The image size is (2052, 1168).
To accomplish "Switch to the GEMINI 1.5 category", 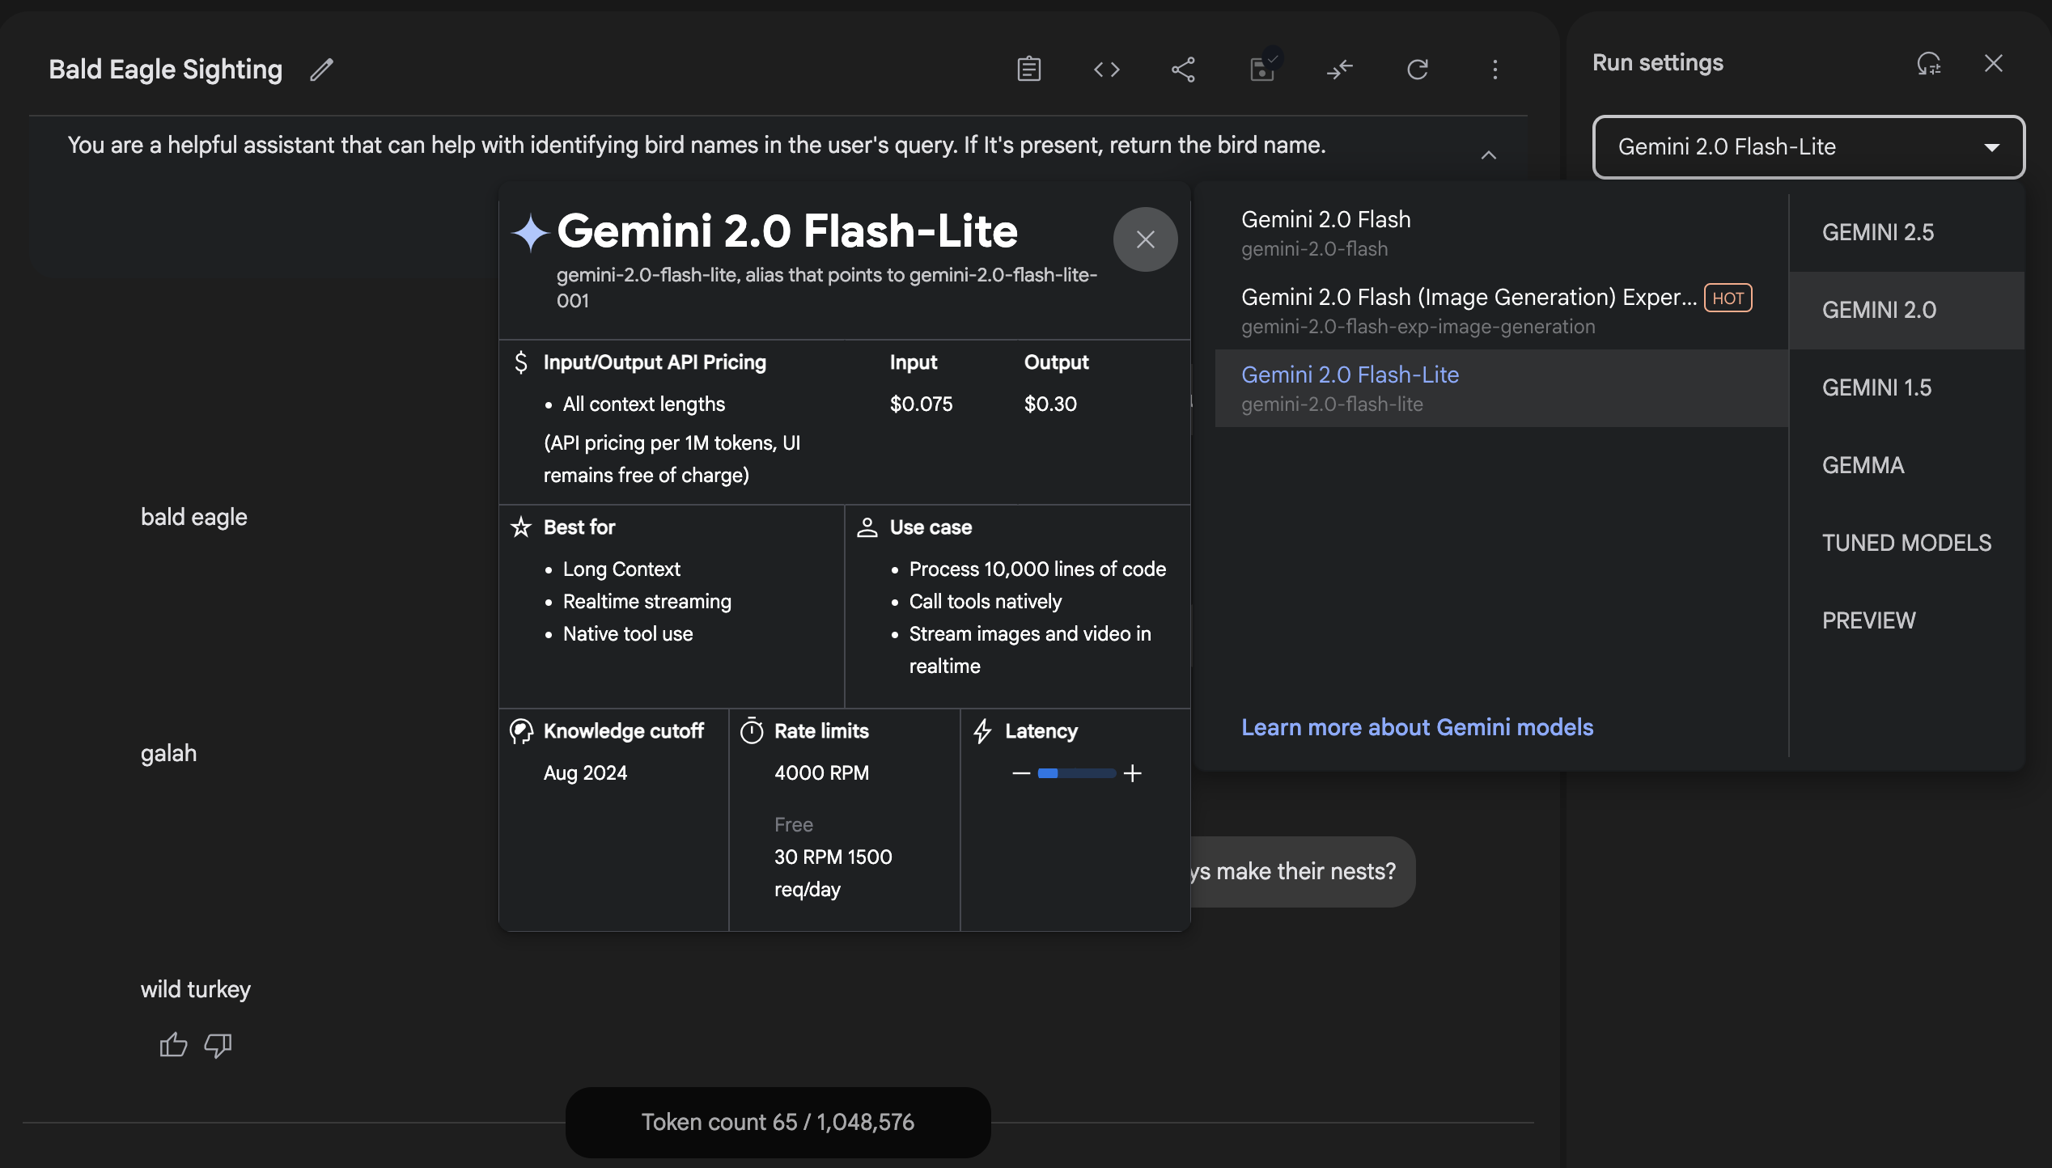I will pyautogui.click(x=1876, y=387).
